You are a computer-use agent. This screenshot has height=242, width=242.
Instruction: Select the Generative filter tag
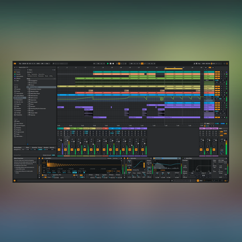(x=41, y=74)
